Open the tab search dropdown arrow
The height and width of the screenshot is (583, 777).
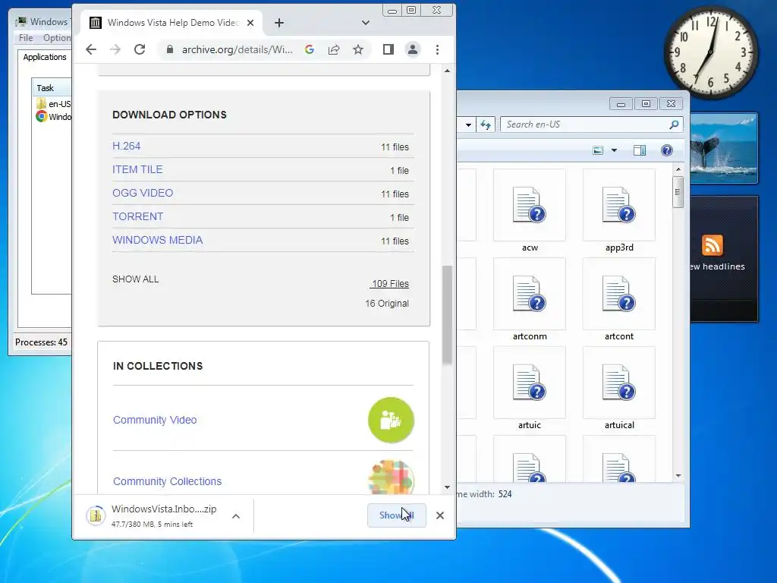(365, 23)
